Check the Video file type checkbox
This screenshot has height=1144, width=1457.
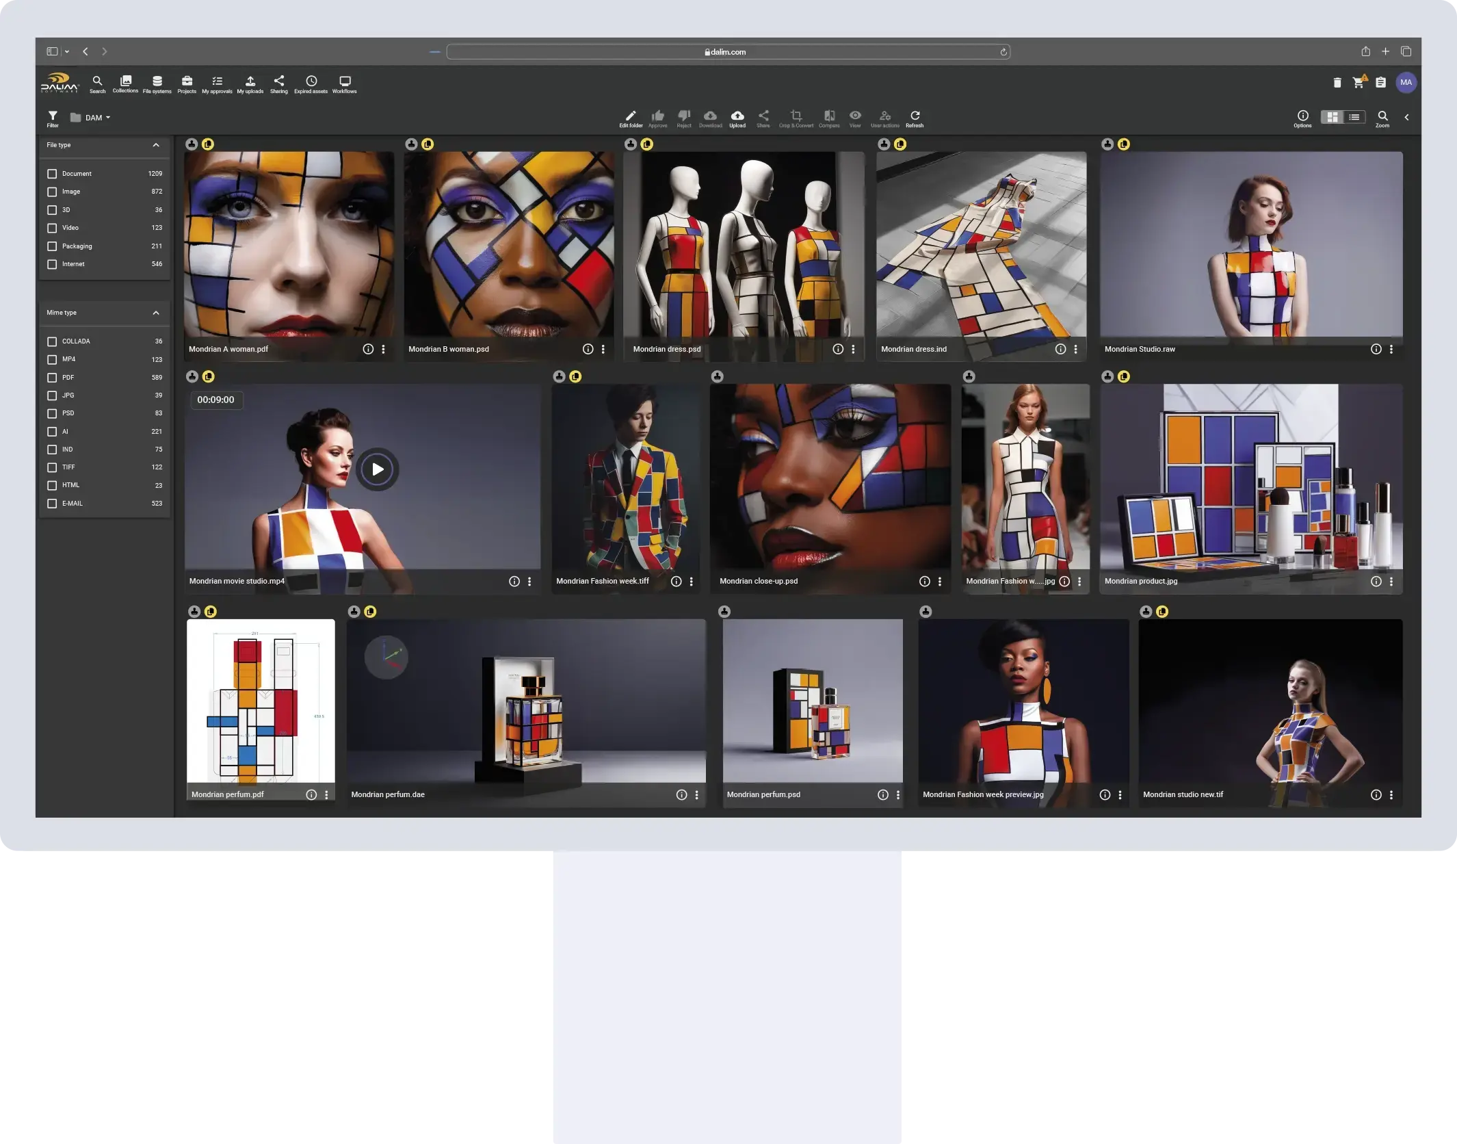pyautogui.click(x=53, y=228)
